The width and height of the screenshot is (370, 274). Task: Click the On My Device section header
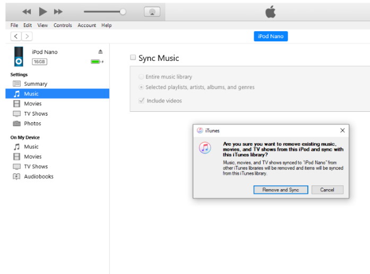tap(25, 137)
